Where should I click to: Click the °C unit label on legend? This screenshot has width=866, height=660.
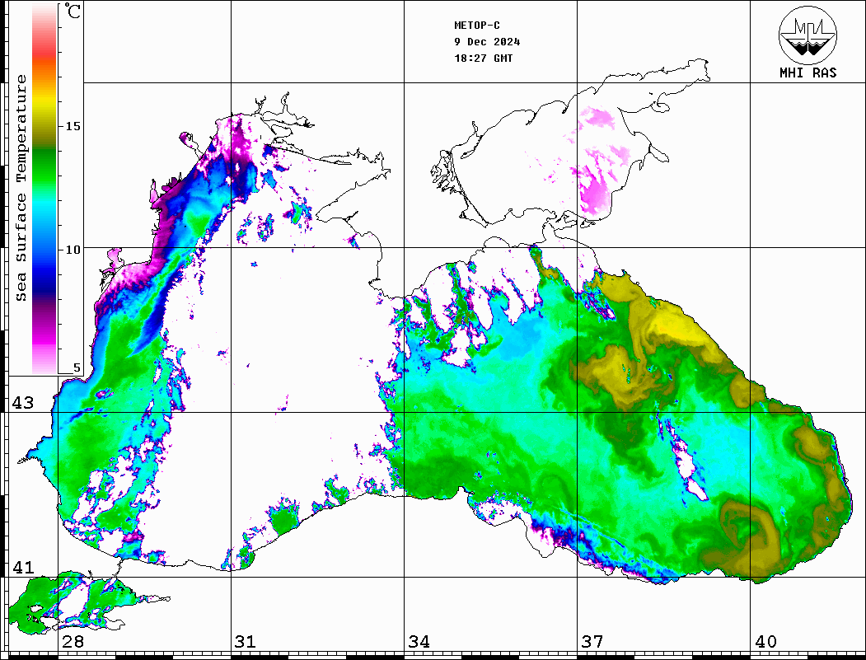73,11
